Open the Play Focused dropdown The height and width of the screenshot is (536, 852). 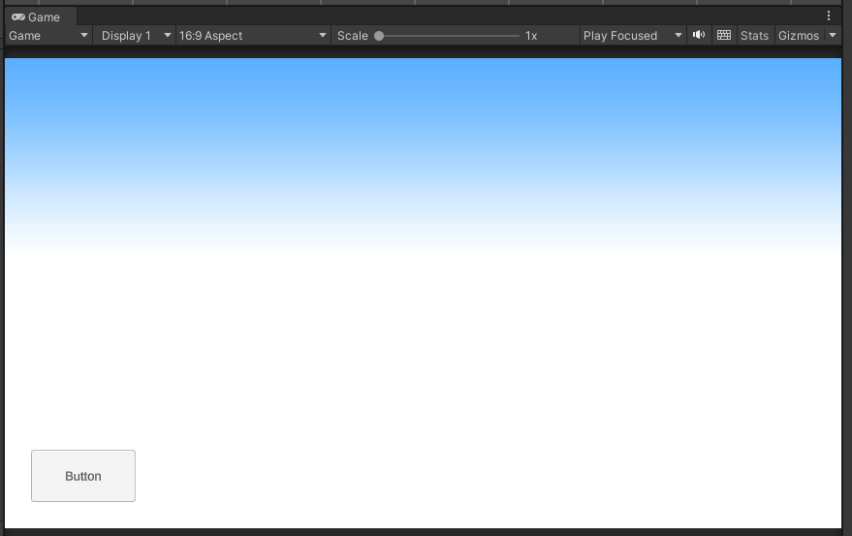pyautogui.click(x=633, y=35)
